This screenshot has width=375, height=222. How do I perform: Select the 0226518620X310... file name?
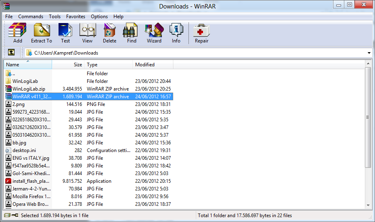click(x=31, y=120)
